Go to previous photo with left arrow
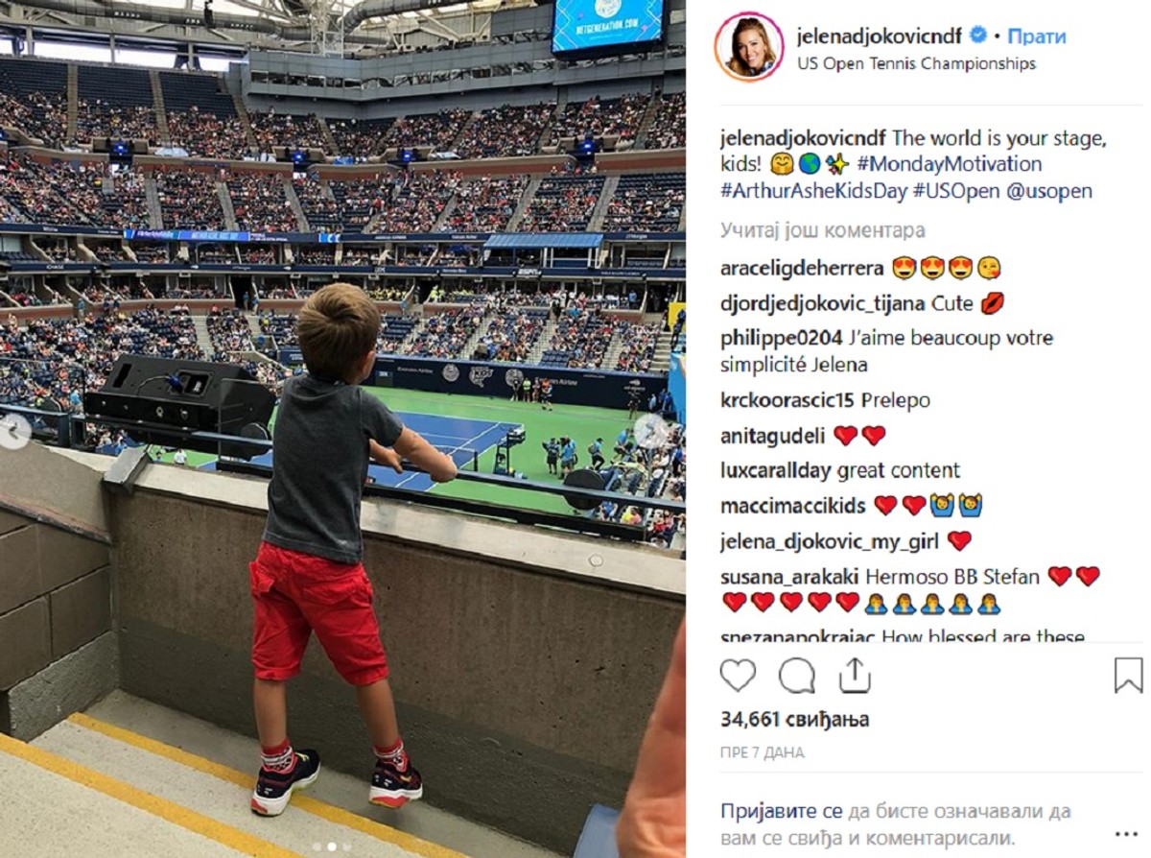The width and height of the screenshot is (1151, 858). tap(15, 430)
